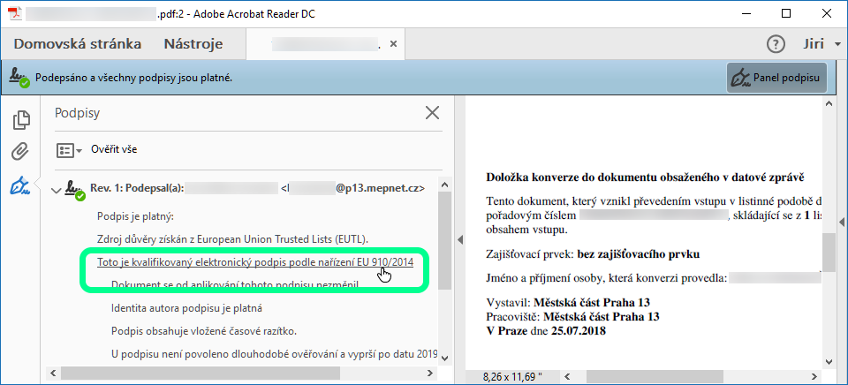
Task: Close the Podpisy panel
Action: (432, 113)
